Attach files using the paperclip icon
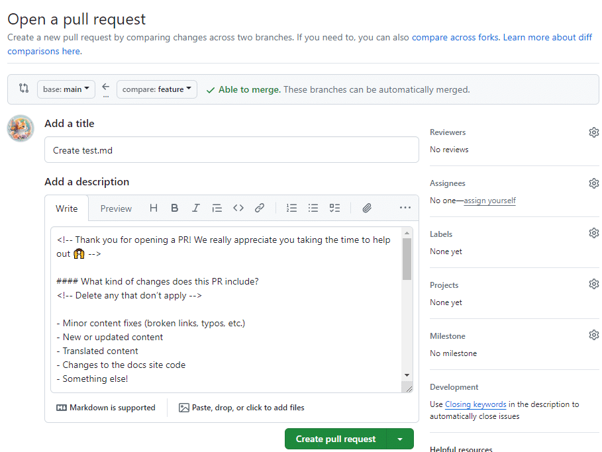Viewport: 602px width, 452px height. click(367, 208)
